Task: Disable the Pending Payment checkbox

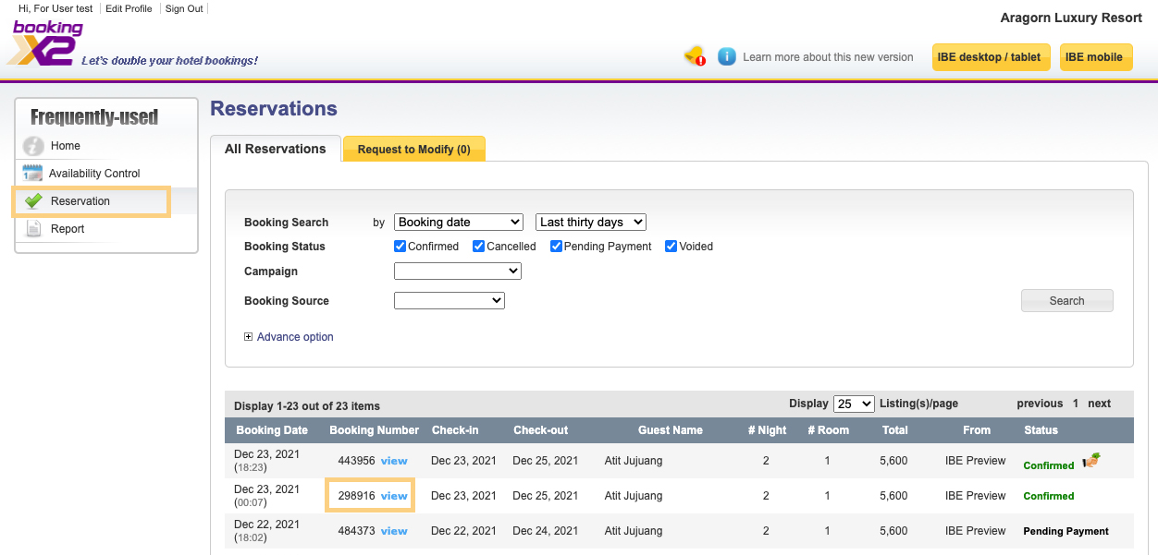Action: pyautogui.click(x=557, y=247)
